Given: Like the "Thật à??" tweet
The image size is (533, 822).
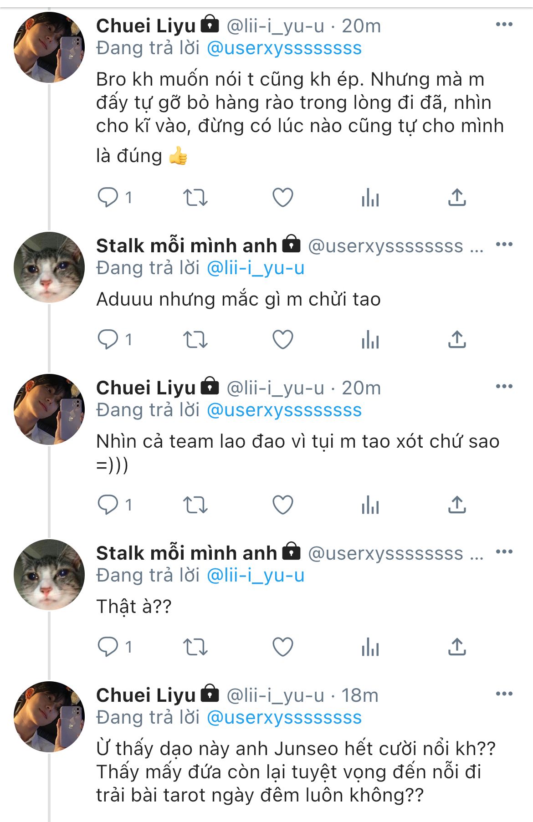Looking at the screenshot, I should [x=282, y=647].
